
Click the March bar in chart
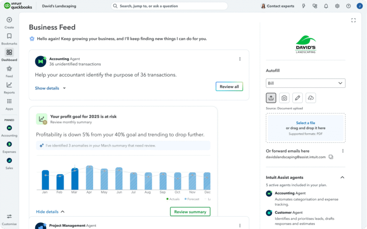pyautogui.click(x=75, y=179)
